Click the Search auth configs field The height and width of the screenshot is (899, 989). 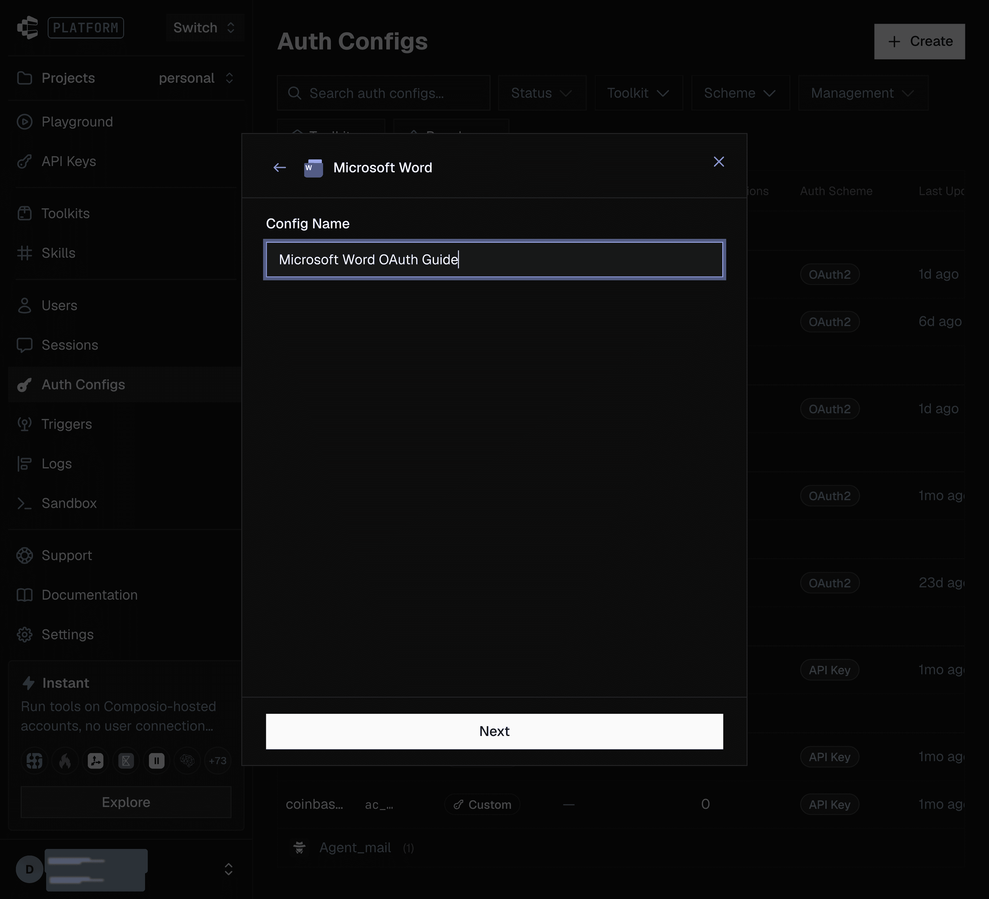tap(384, 93)
